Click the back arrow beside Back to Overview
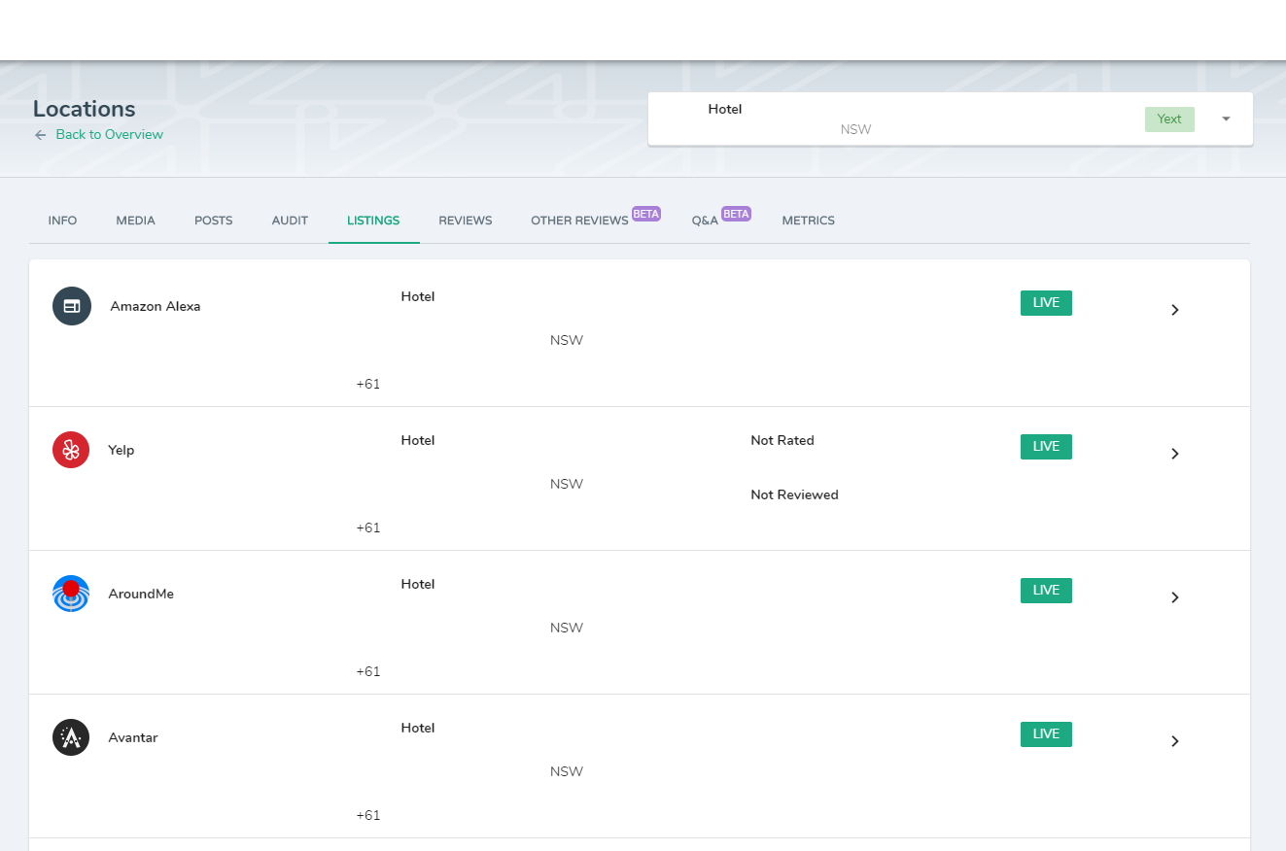 [40, 135]
